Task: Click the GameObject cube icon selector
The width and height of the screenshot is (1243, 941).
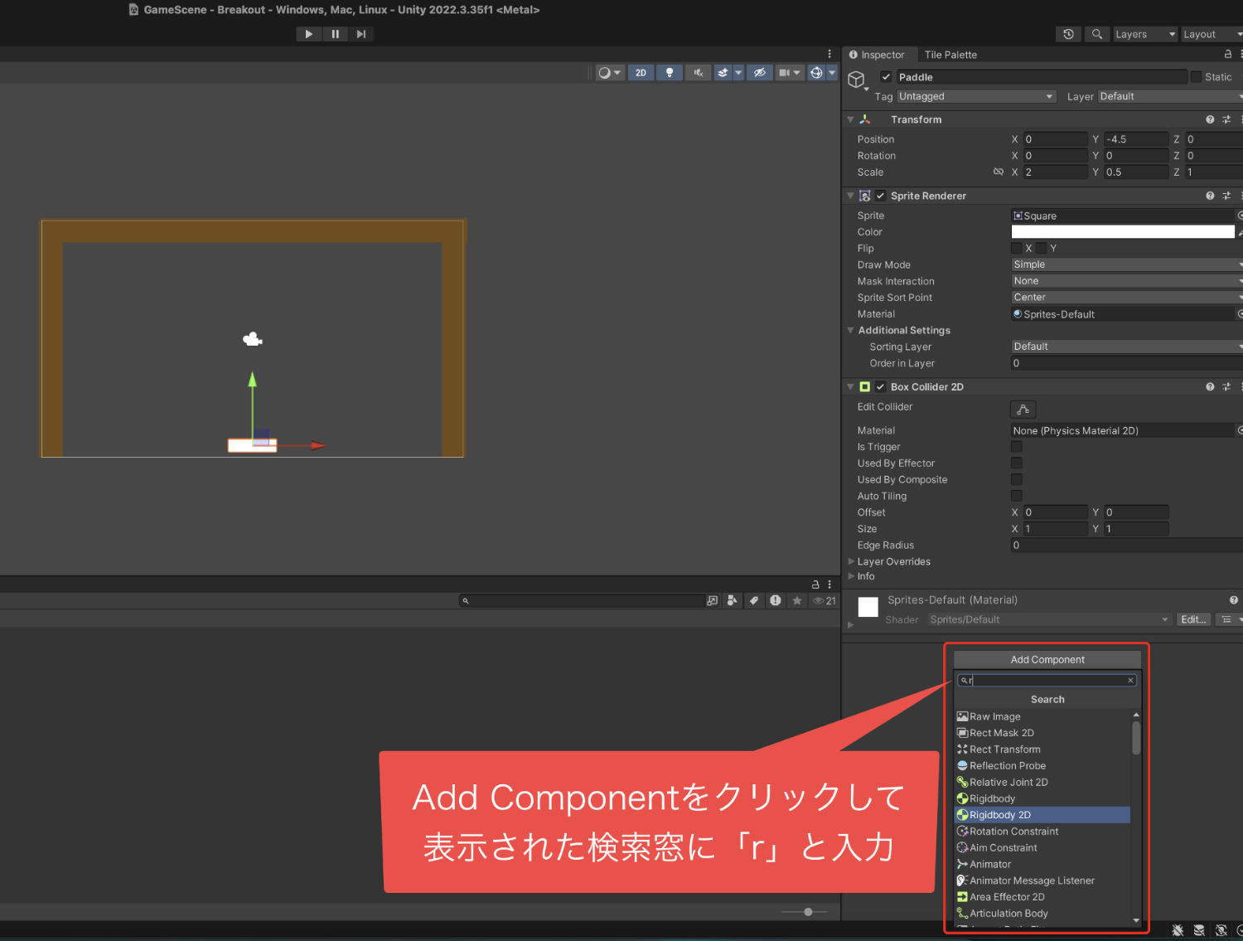Action: pyautogui.click(x=858, y=80)
